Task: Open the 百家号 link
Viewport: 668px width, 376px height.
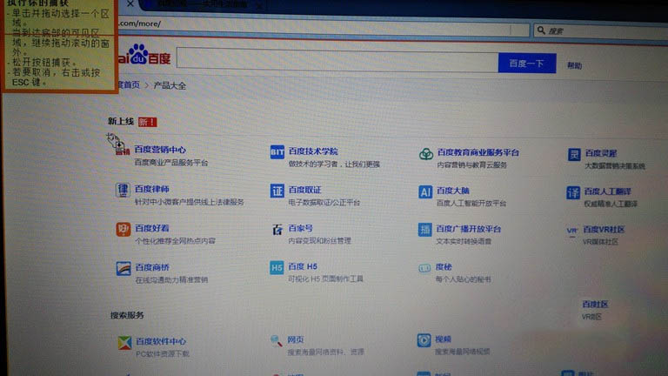Action: pyautogui.click(x=301, y=228)
